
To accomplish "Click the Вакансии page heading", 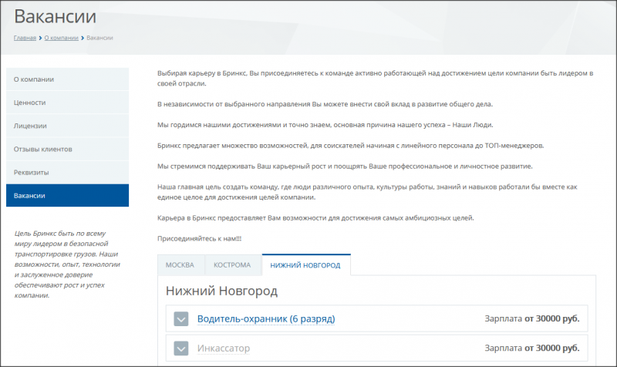I will [x=55, y=16].
